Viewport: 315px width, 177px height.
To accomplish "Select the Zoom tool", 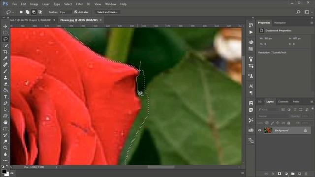I will [5, 148].
